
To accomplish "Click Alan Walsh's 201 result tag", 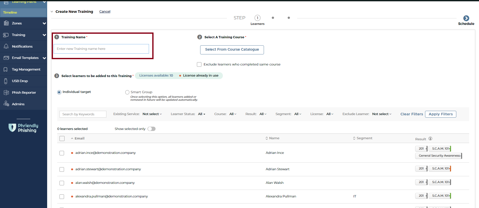I will click(422, 182).
